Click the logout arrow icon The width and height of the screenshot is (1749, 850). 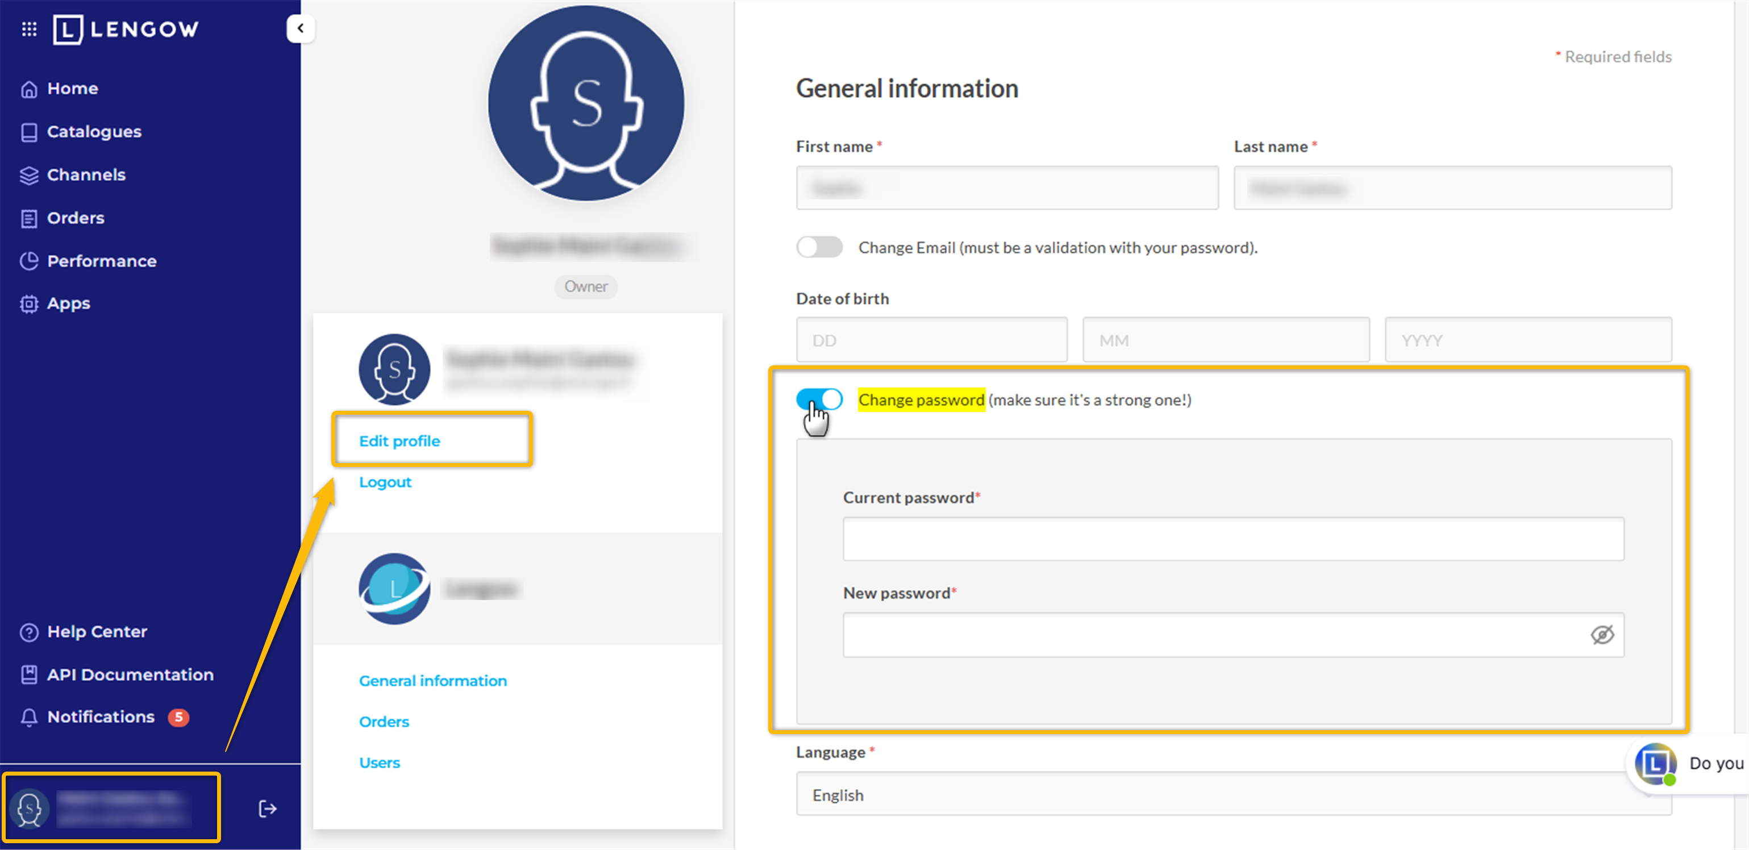(268, 809)
